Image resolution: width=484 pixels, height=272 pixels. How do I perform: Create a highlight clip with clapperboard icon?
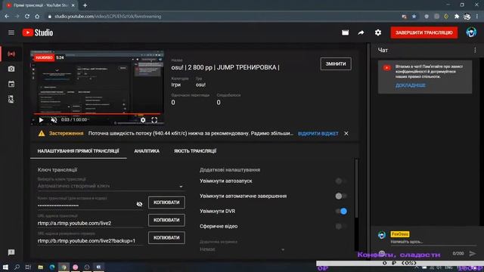pos(345,32)
